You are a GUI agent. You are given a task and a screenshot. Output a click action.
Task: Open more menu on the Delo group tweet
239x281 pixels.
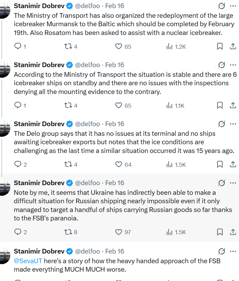pos(233,124)
